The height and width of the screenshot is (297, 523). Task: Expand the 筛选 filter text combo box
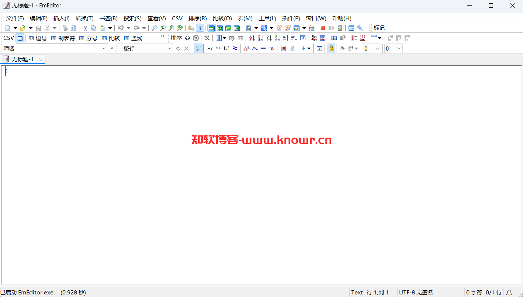point(104,48)
